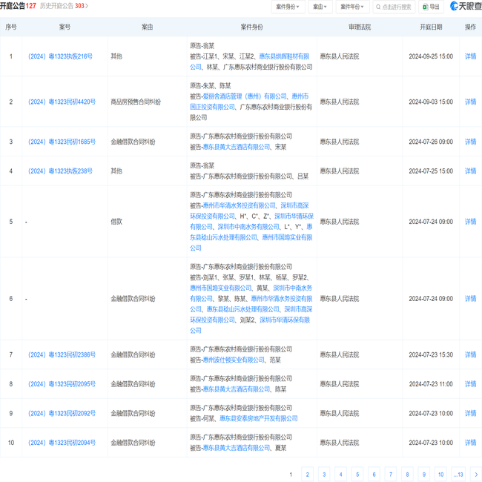View 详情 for row 6 case

(470, 299)
